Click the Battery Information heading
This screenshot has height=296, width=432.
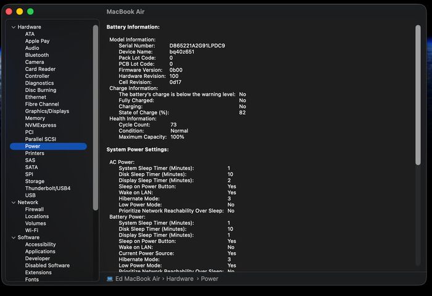(133, 27)
